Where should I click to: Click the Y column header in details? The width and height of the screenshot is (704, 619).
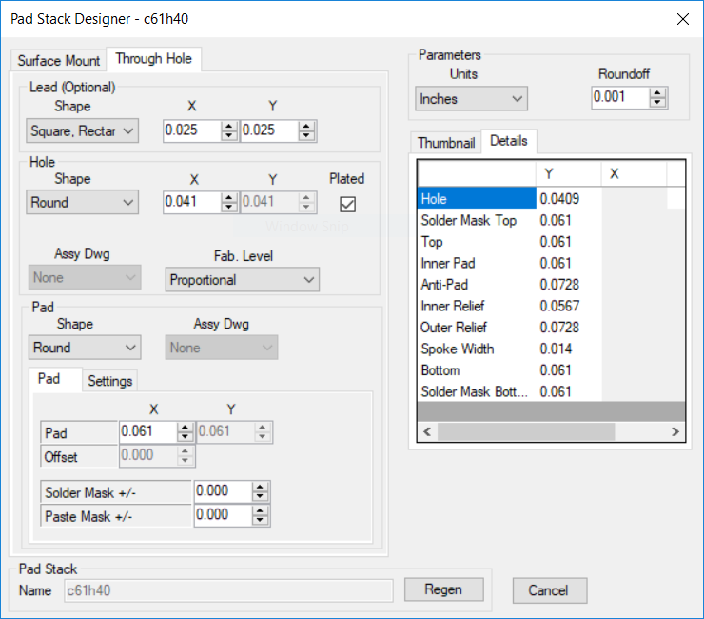click(568, 173)
